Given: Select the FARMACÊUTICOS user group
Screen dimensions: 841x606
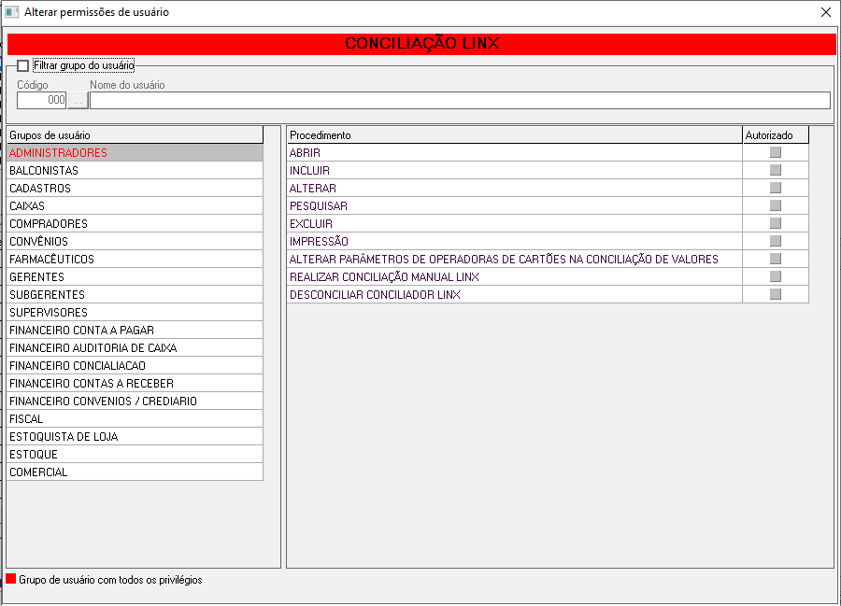Looking at the screenshot, I should [x=135, y=259].
